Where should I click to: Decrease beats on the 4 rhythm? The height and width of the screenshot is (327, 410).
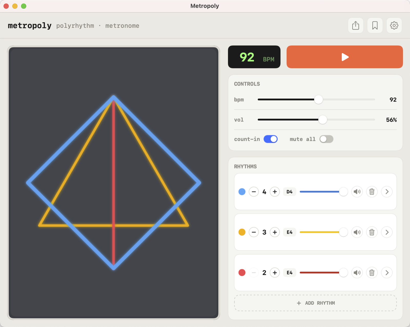(254, 192)
